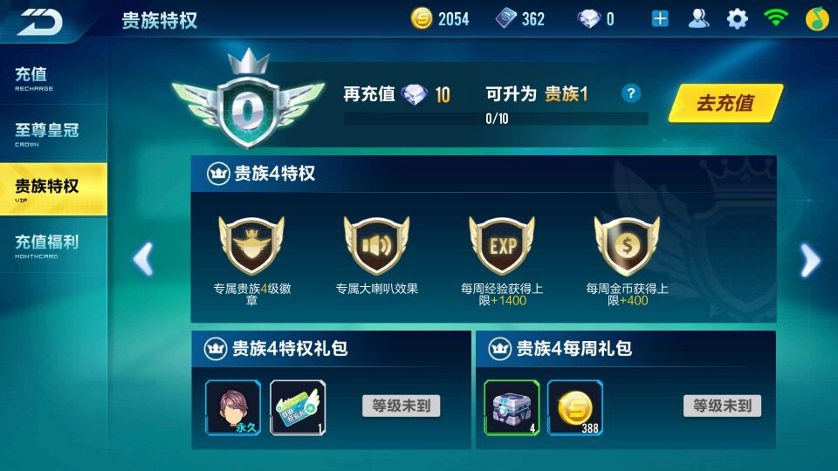Tap the blue plus add currency icon
The width and height of the screenshot is (838, 471).
tap(660, 19)
